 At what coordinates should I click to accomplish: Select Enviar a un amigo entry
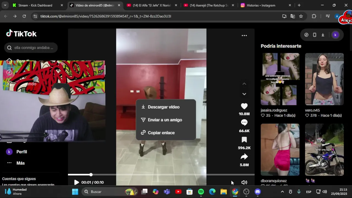tap(166, 120)
